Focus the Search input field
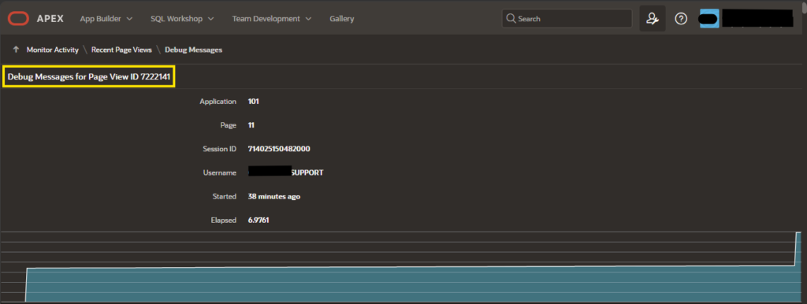This screenshot has width=807, height=304. click(x=567, y=19)
